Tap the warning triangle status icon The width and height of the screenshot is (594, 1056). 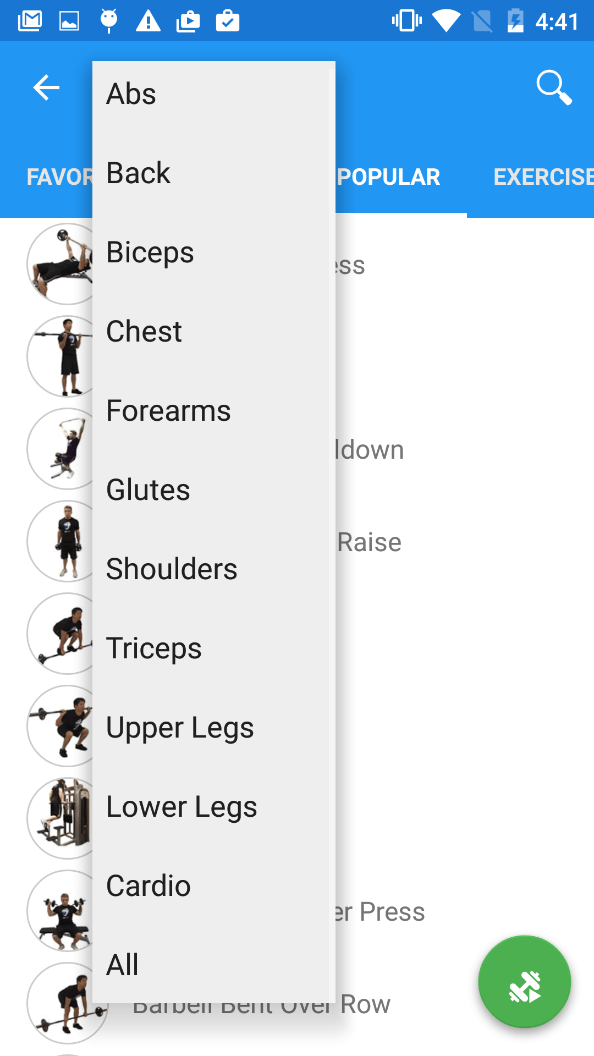coord(148,21)
